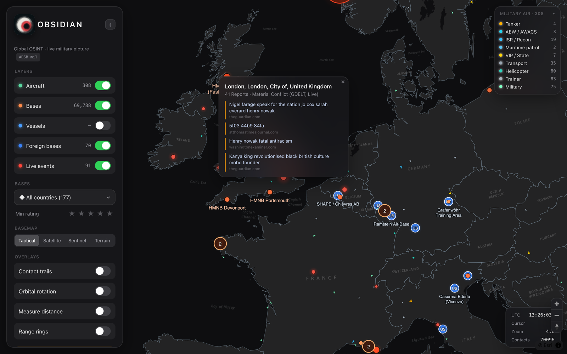Toggle the Foreign bases layer off
This screenshot has height=354, width=567.
point(103,145)
